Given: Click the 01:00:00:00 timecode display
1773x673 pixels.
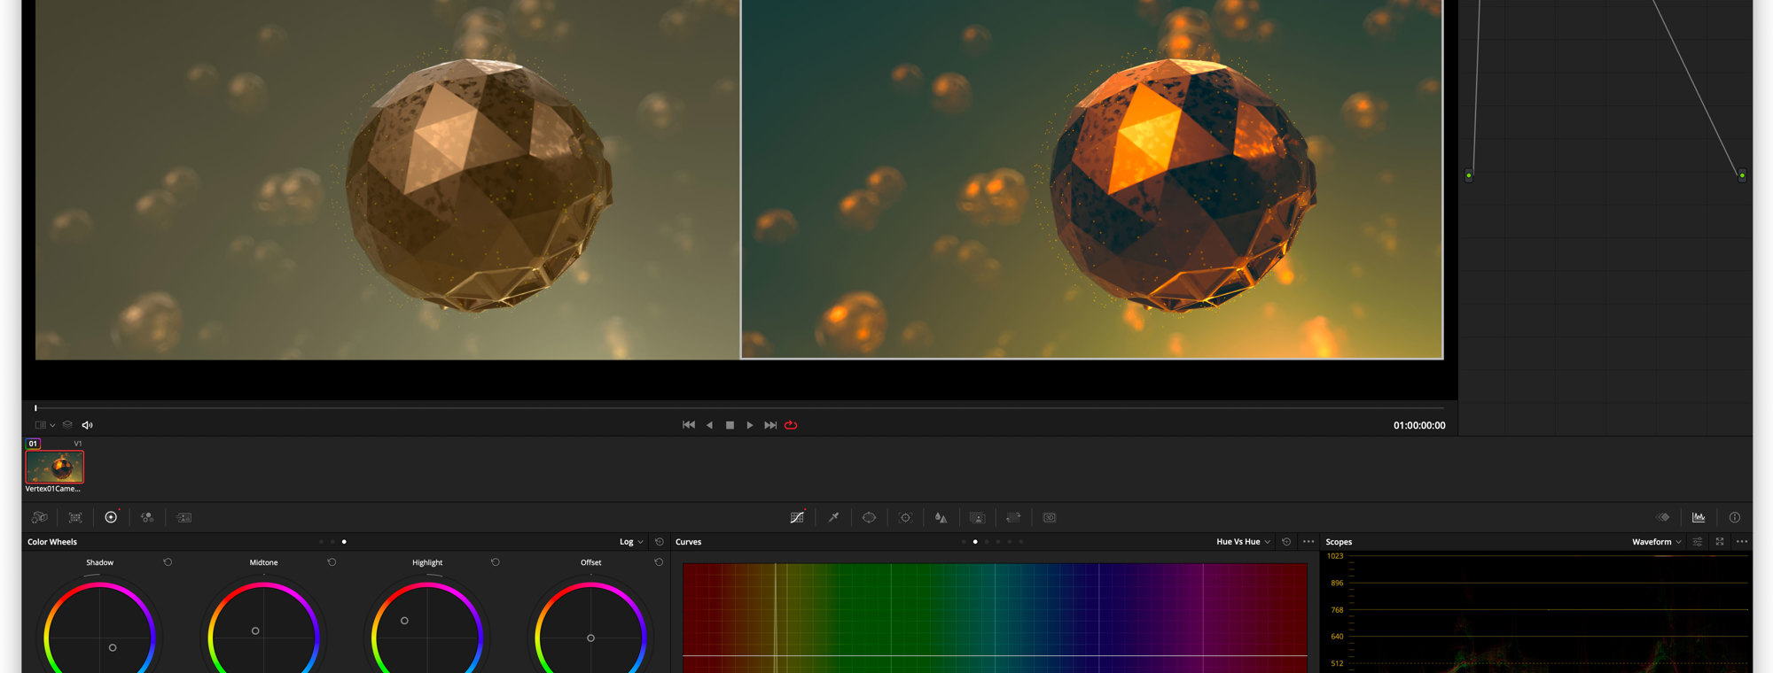Looking at the screenshot, I should pyautogui.click(x=1419, y=425).
